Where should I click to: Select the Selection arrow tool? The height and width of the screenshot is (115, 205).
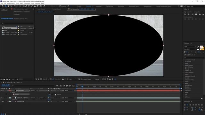click(x=6, y=6)
